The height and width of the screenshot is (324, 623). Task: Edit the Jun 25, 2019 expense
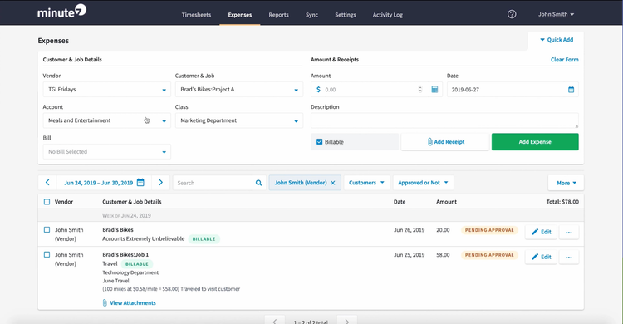coord(541,258)
